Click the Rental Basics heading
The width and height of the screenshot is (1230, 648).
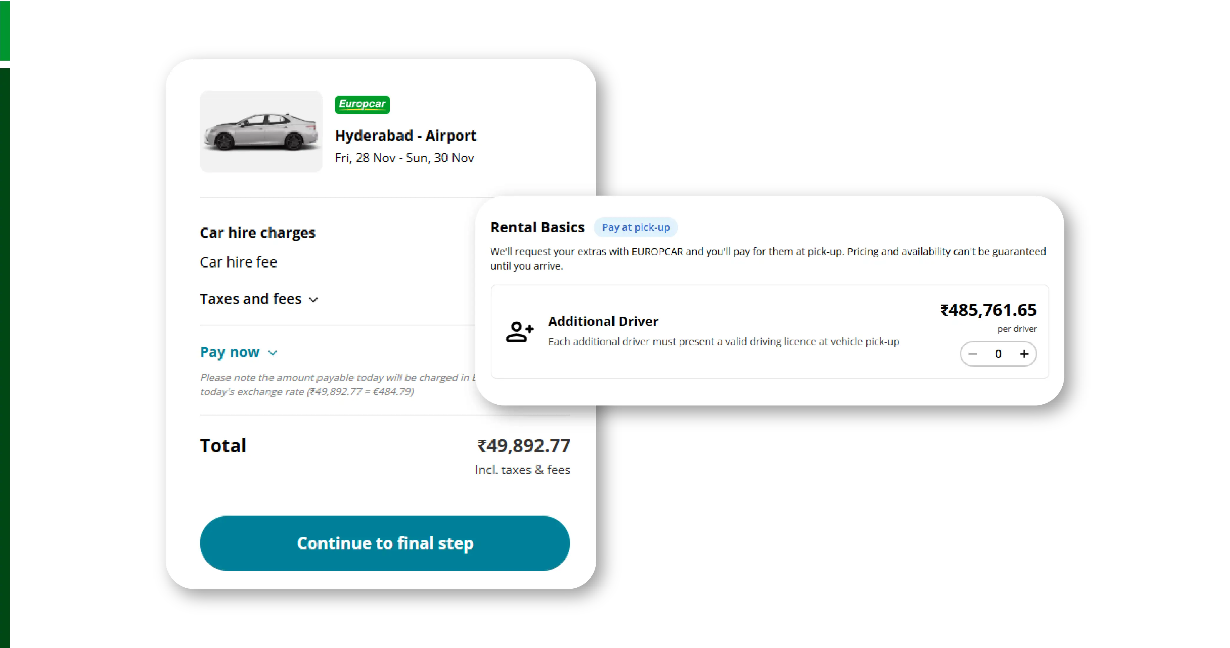coord(537,227)
